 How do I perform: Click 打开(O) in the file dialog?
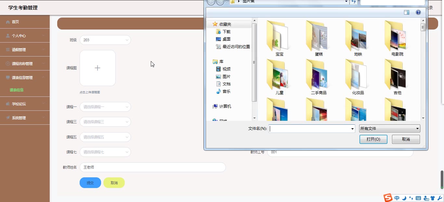pos(373,139)
